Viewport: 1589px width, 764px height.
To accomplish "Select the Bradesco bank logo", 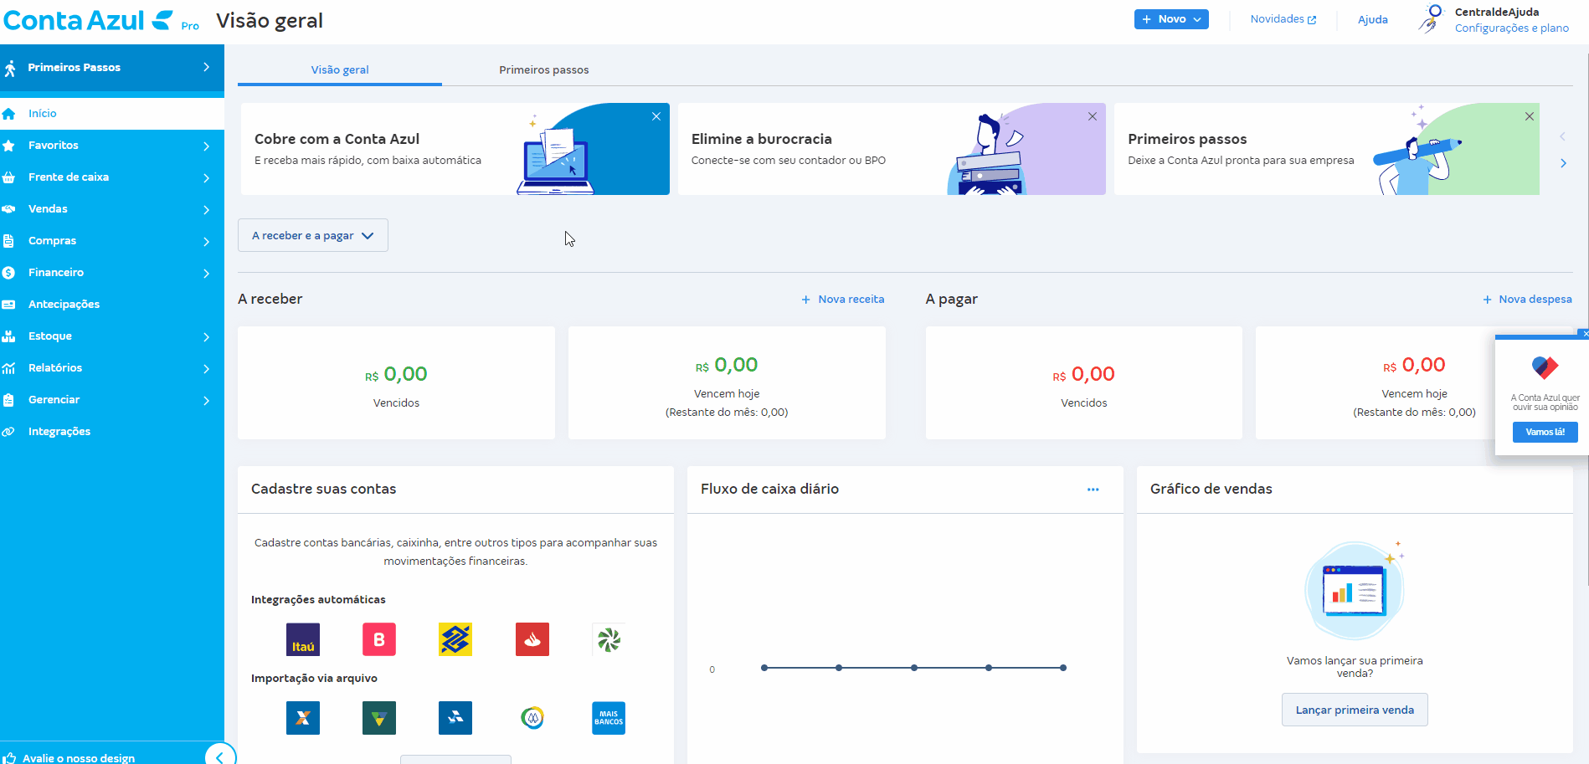I will coord(379,639).
